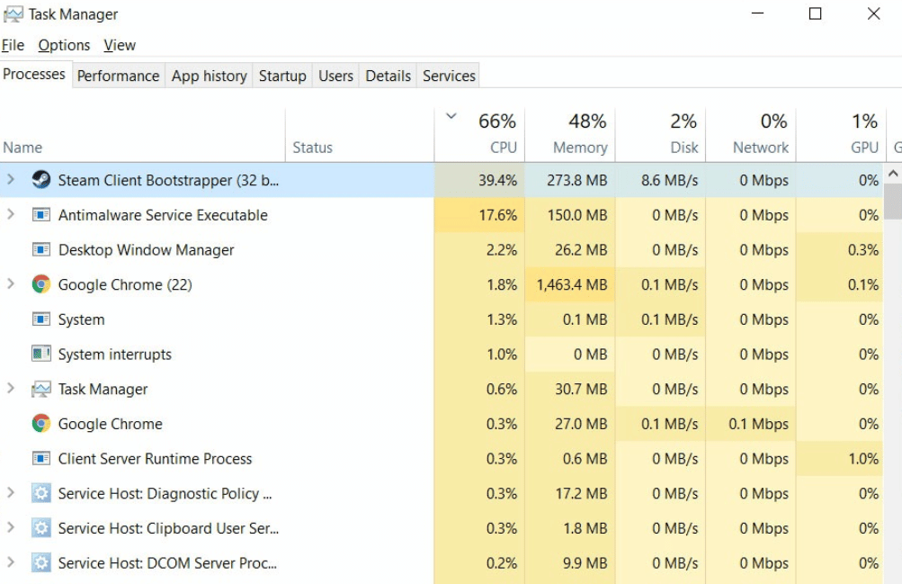The height and width of the screenshot is (584, 902).
Task: Expand Service Host: Clipboard User Service group
Action: (x=11, y=527)
